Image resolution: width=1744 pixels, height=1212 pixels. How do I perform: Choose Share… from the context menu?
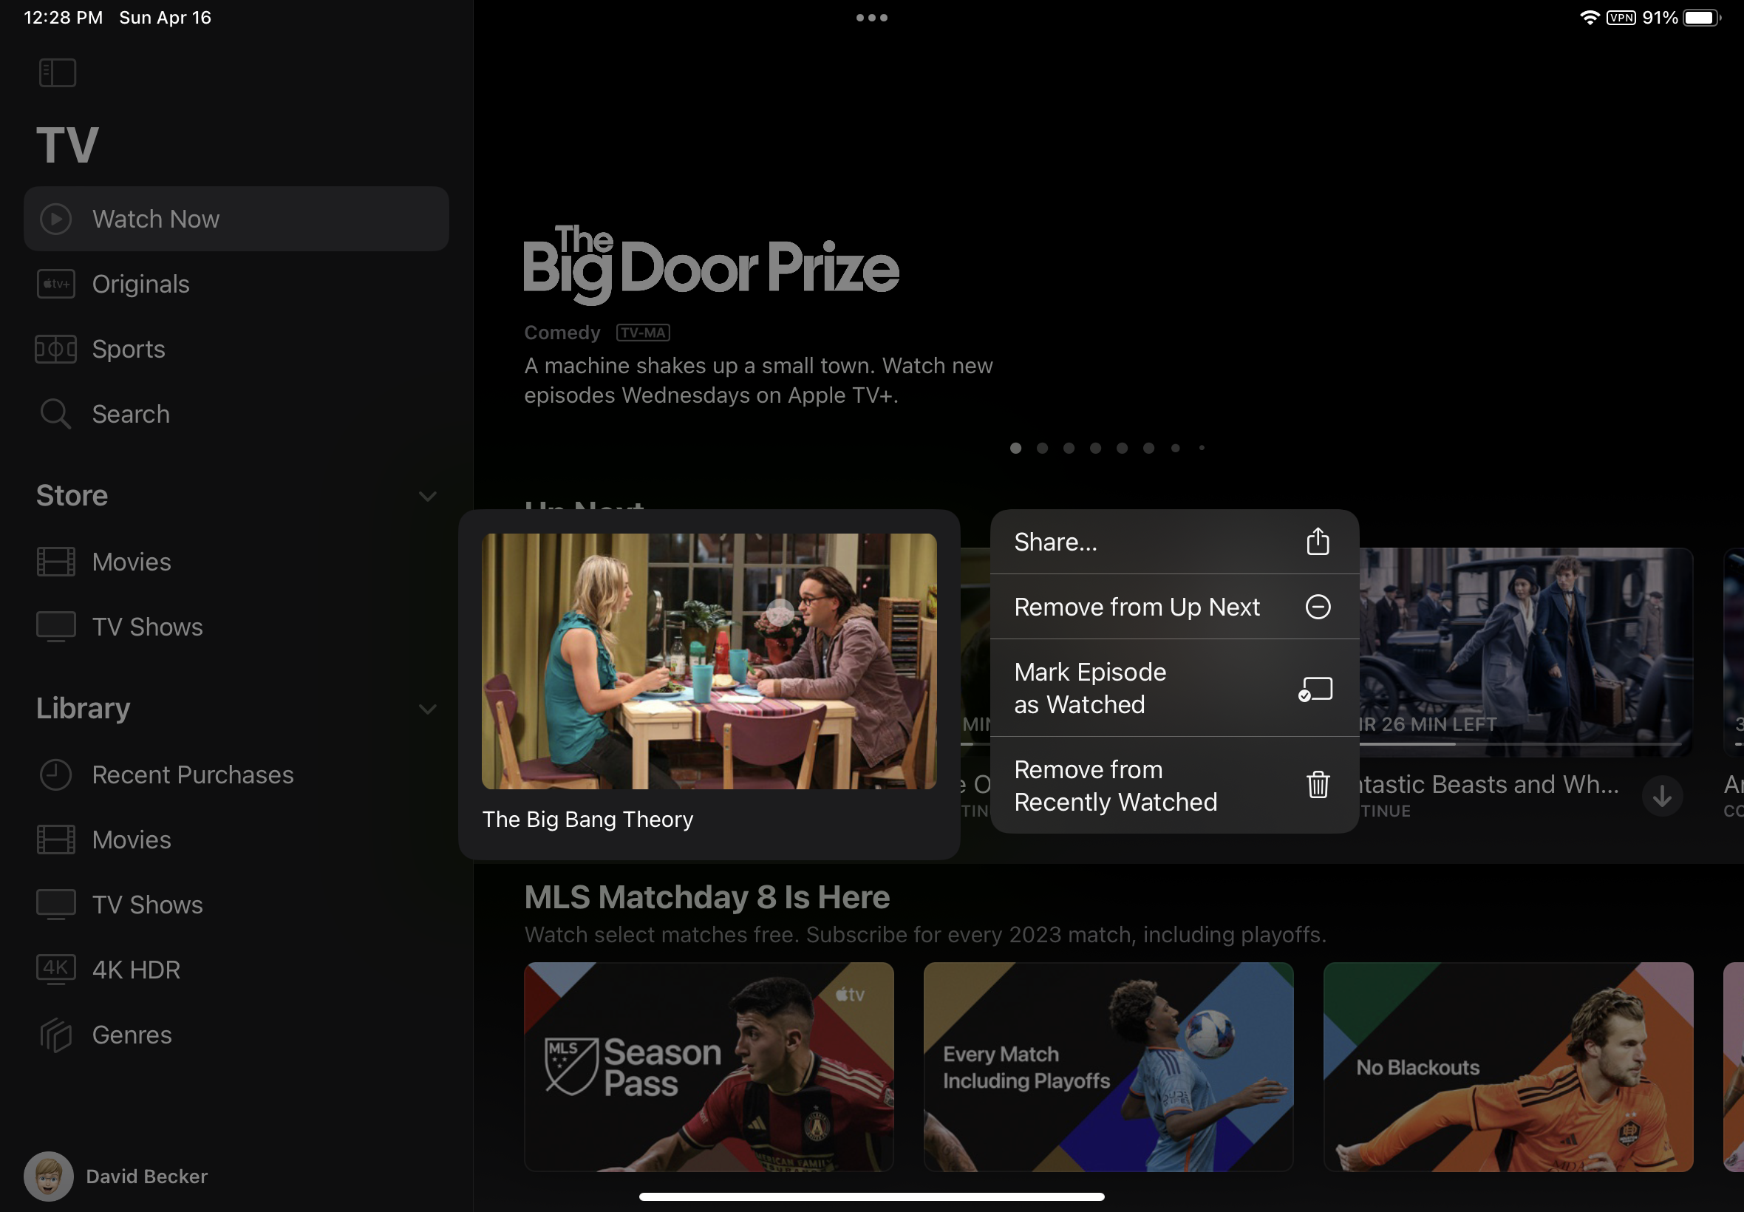coord(1174,542)
